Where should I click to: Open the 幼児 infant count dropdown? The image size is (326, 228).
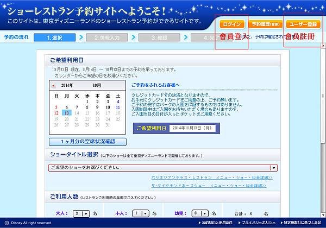point(200,213)
